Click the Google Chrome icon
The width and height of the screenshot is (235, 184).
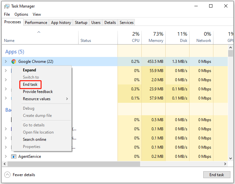click(14, 62)
